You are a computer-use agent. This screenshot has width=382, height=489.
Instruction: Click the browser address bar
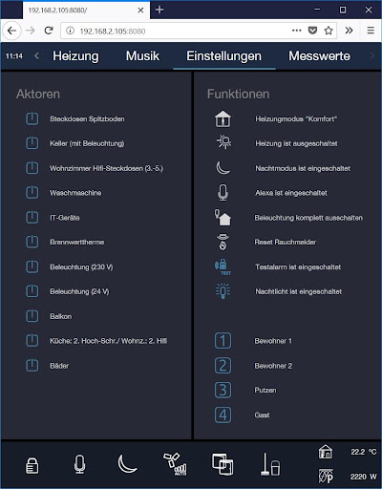point(179,31)
